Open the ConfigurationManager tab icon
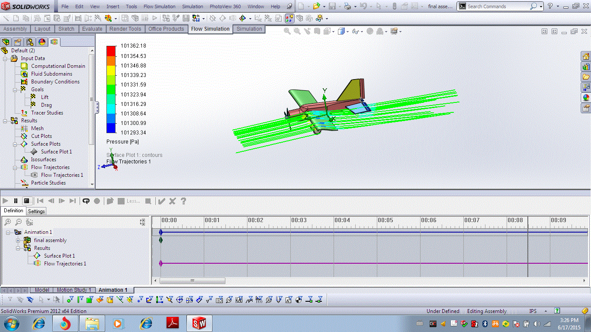Image resolution: width=591 pixels, height=332 pixels. pos(29,42)
